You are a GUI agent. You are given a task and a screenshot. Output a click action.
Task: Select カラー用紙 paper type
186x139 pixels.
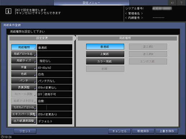tap(105, 61)
